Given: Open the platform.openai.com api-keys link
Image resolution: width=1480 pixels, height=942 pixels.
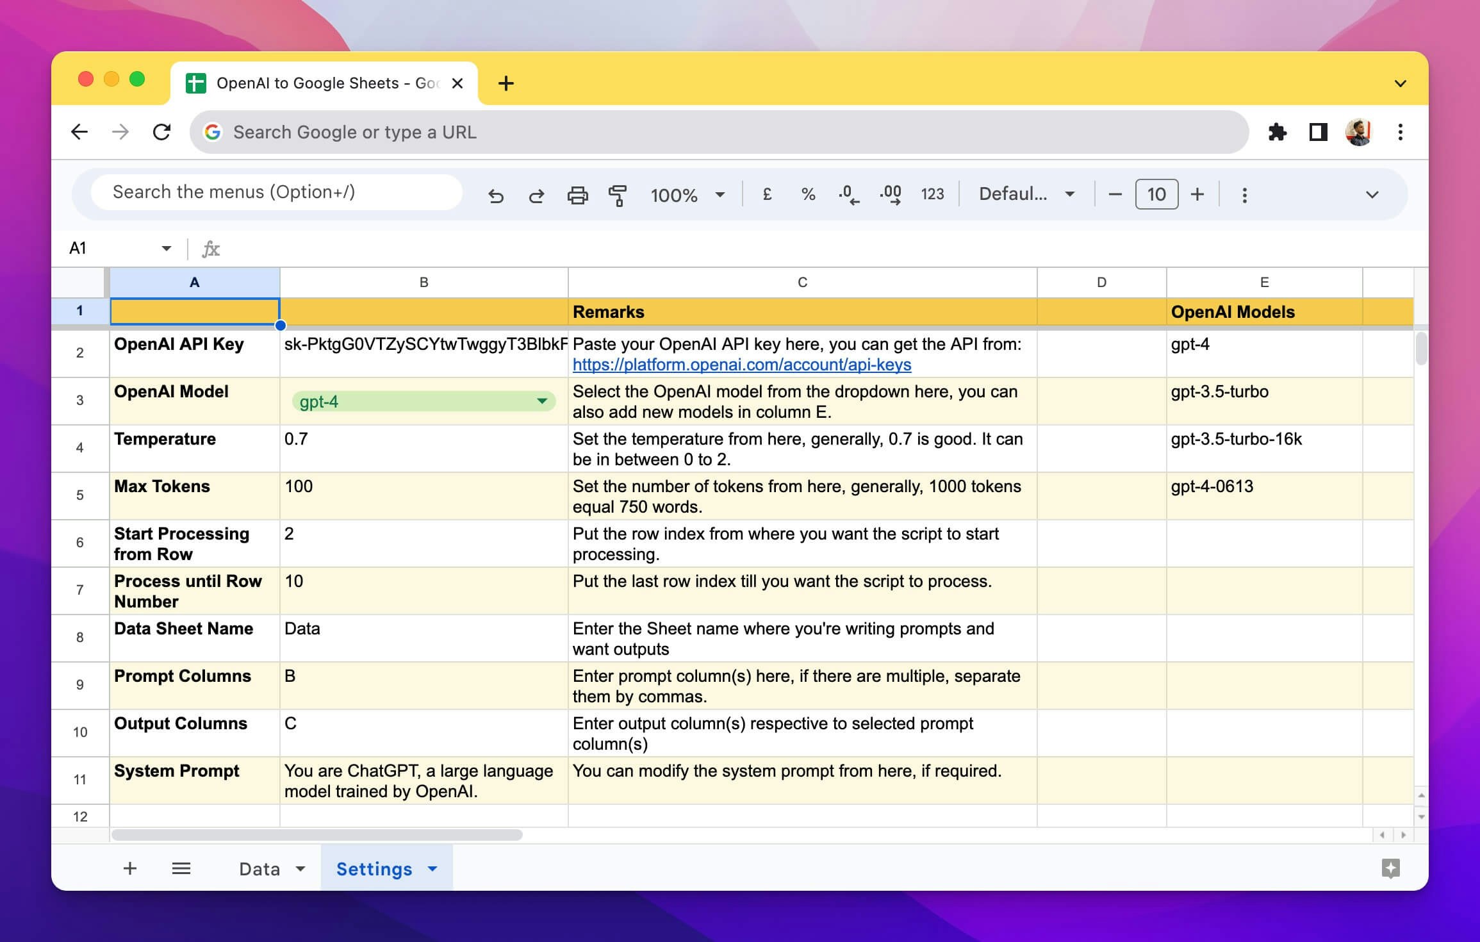Looking at the screenshot, I should [741, 365].
